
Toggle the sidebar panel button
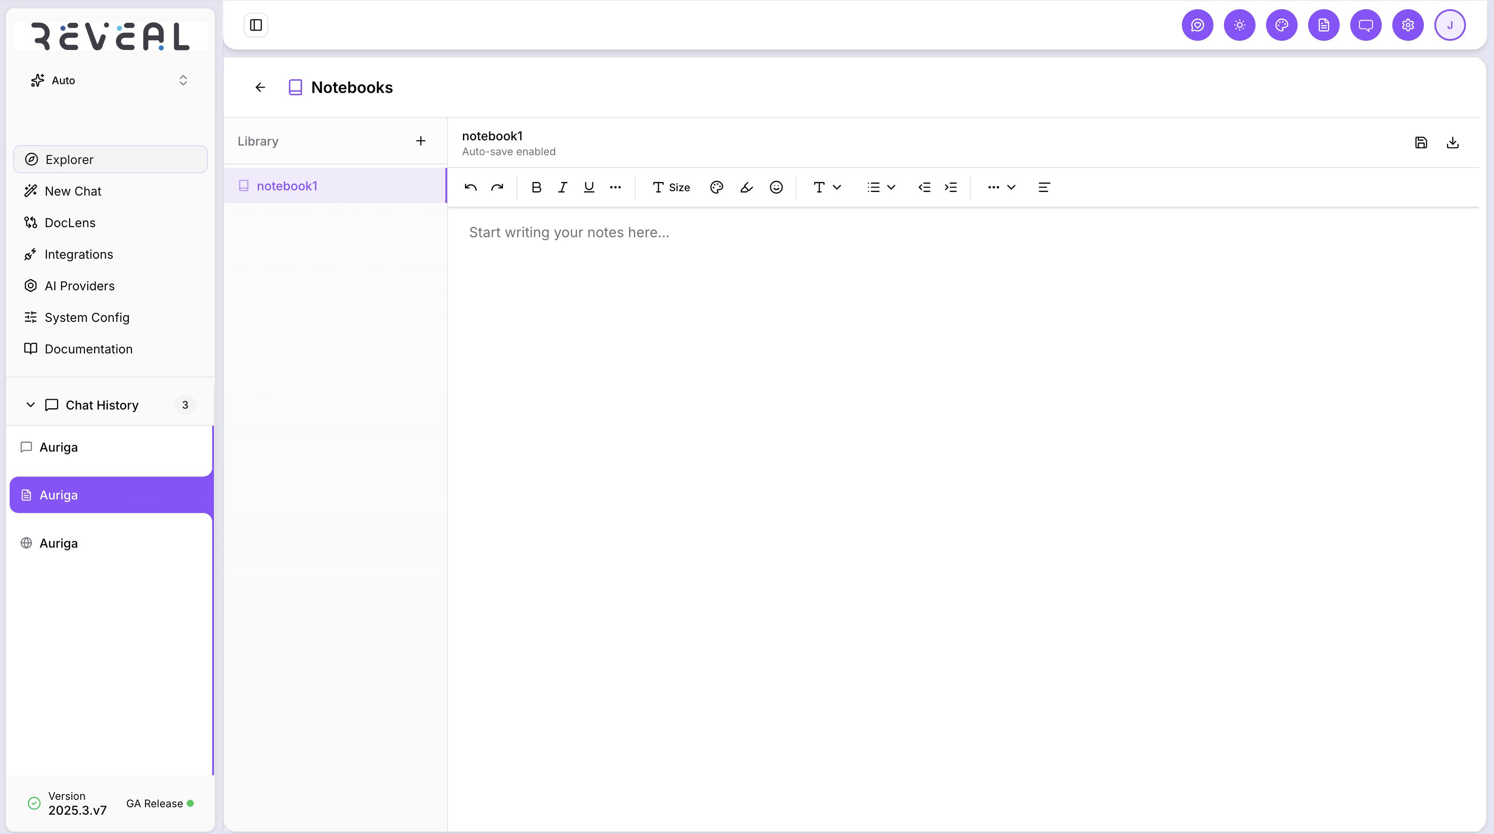(x=256, y=25)
